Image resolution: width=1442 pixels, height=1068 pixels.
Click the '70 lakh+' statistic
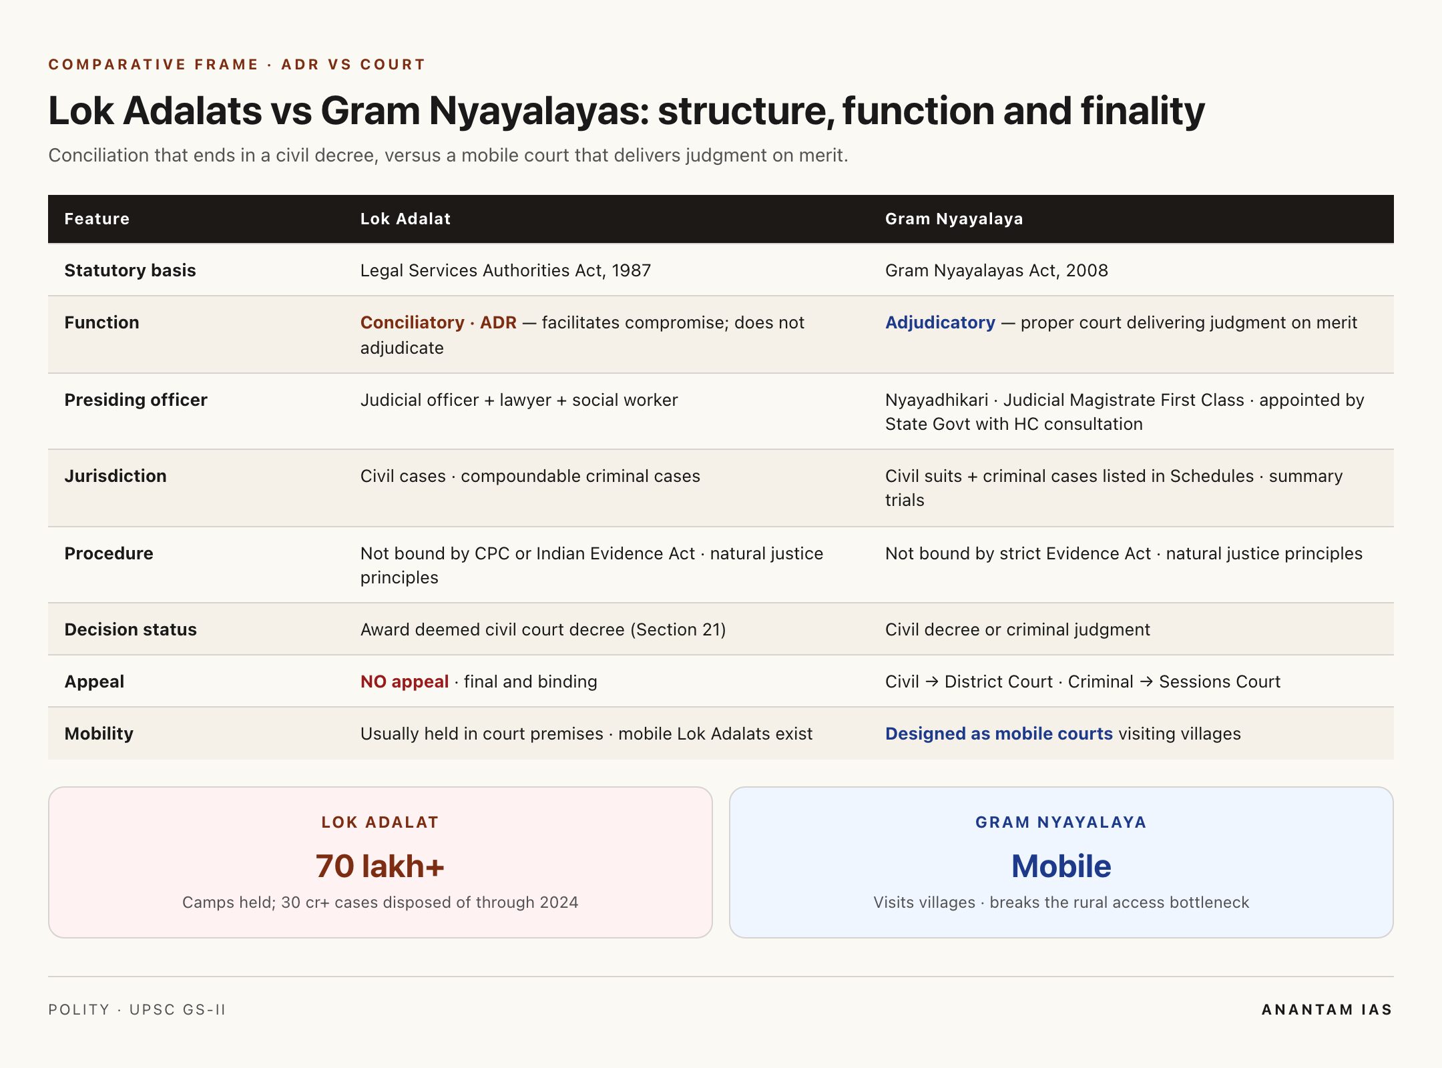380,866
